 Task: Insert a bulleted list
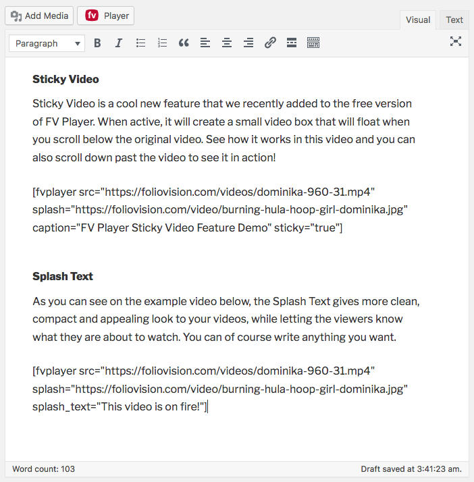coord(141,43)
